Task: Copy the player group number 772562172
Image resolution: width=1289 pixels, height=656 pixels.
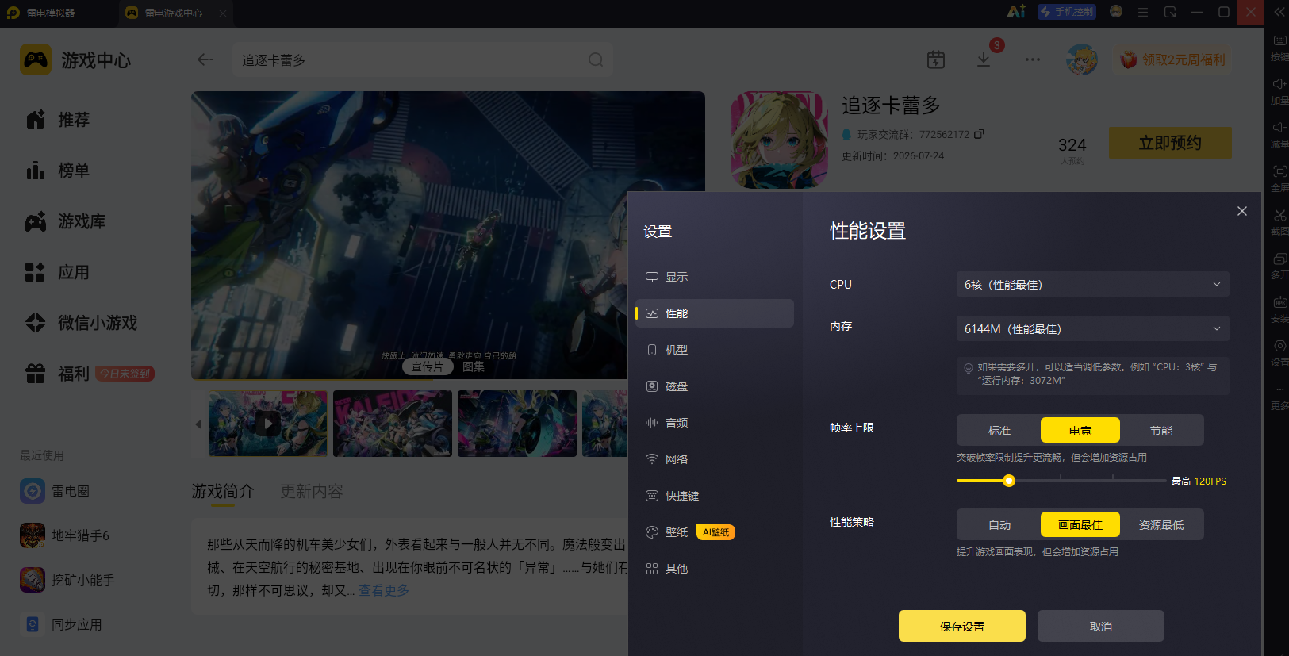Action: coord(979,134)
